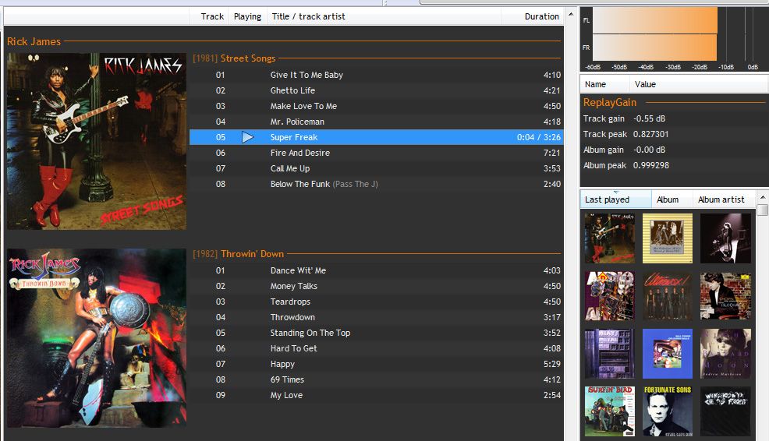Collapse the 1981 Street Songs album group
The width and height of the screenshot is (769, 441).
click(247, 58)
